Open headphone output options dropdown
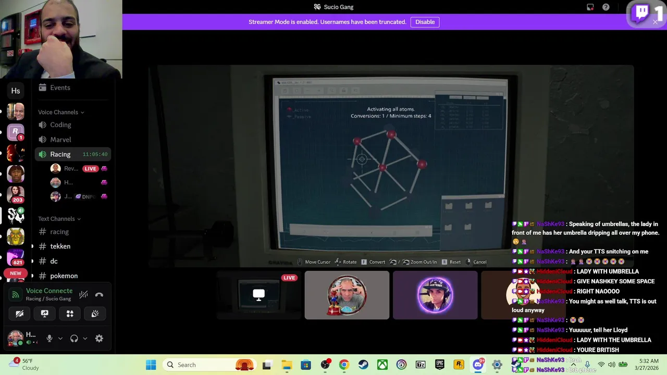Screen dimensions: 667x375 (x=85, y=339)
